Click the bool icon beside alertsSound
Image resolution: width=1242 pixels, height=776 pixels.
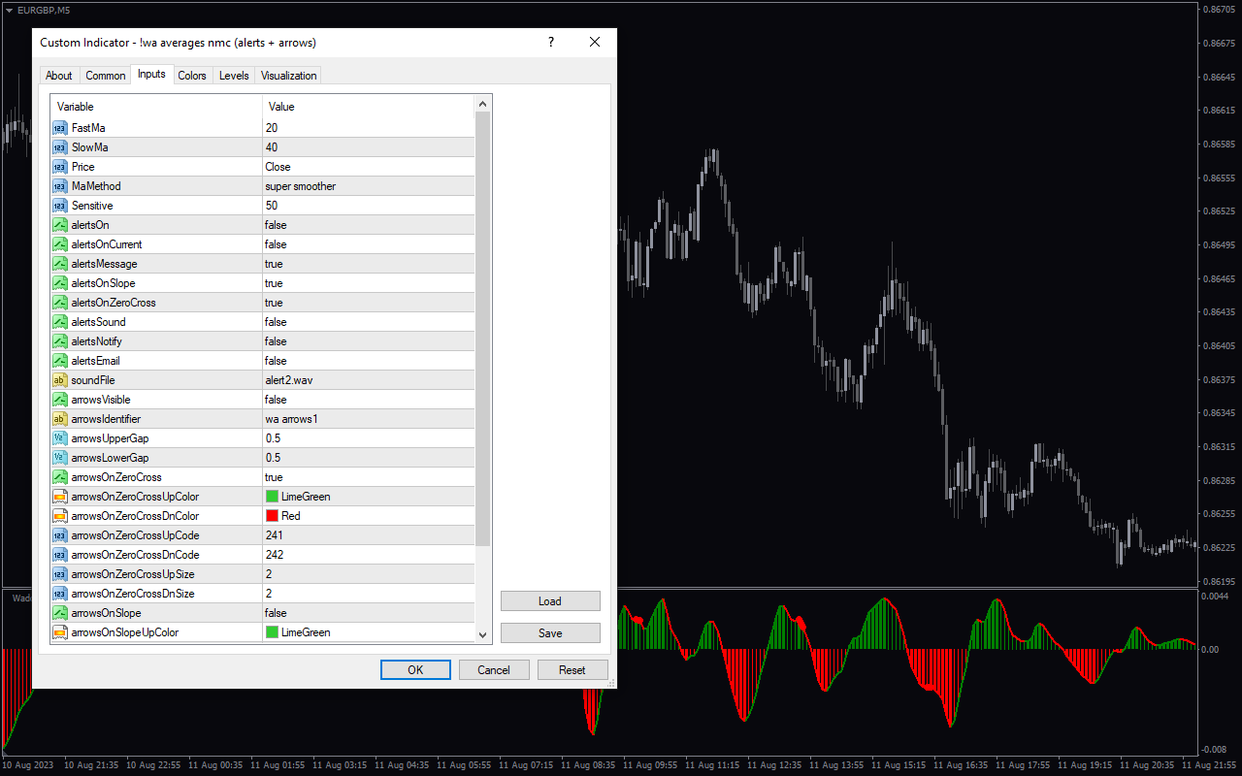coord(59,322)
